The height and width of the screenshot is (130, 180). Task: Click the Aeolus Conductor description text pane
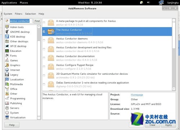click(75, 106)
